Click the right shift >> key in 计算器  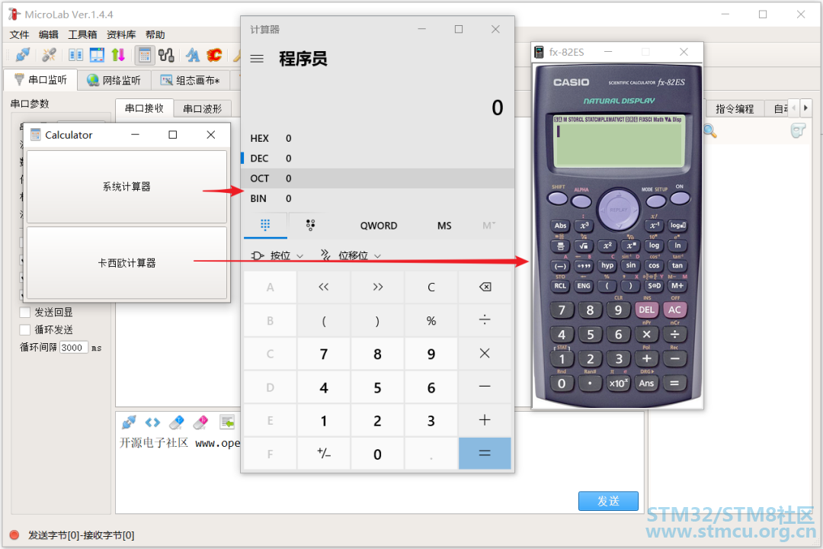click(x=378, y=287)
